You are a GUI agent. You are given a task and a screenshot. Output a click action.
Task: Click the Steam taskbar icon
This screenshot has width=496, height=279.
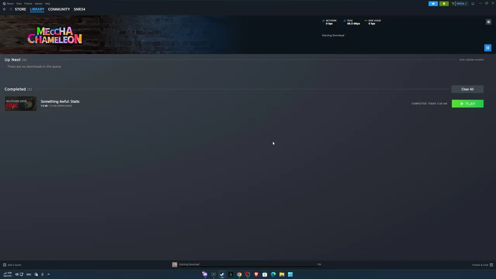[222, 274]
